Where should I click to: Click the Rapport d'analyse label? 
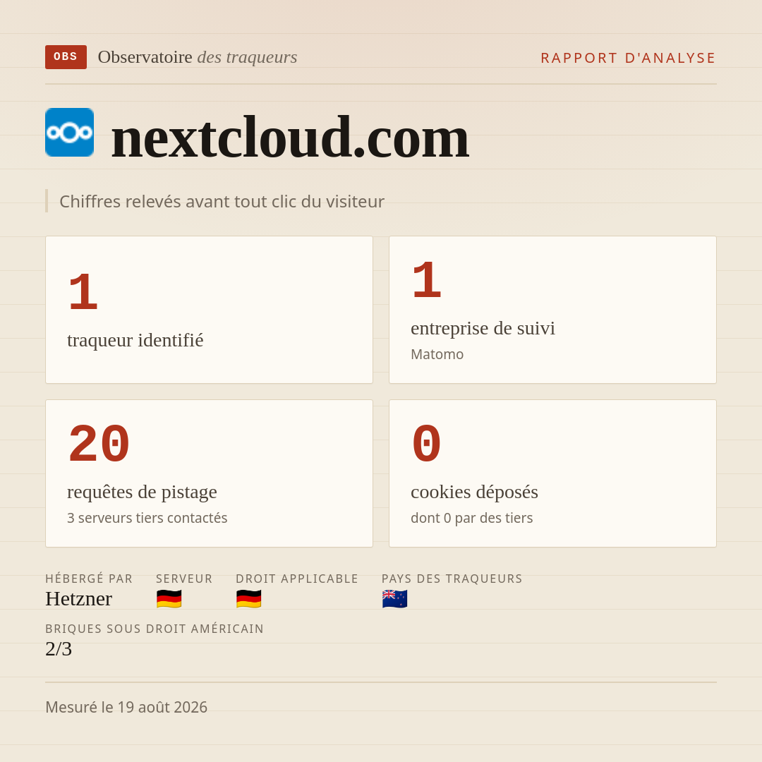tap(629, 58)
